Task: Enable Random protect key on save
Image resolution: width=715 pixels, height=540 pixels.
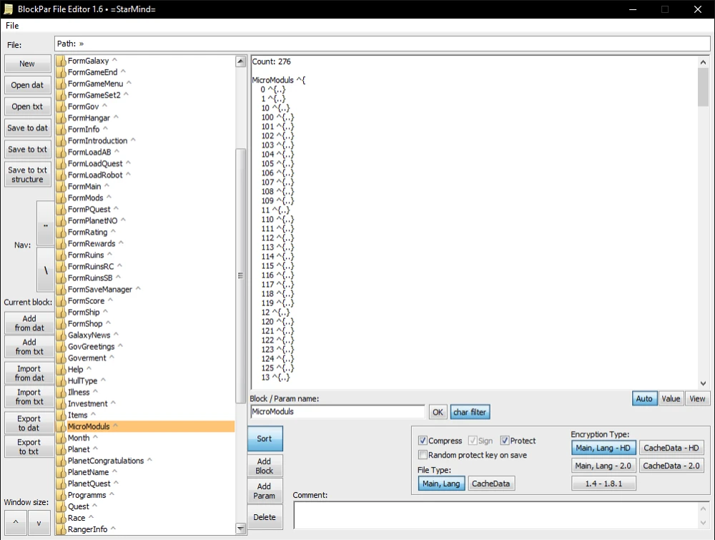Action: (423, 455)
